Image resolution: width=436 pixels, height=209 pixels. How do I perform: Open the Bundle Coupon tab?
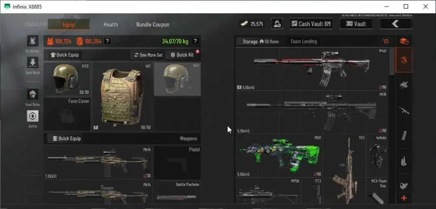(153, 24)
